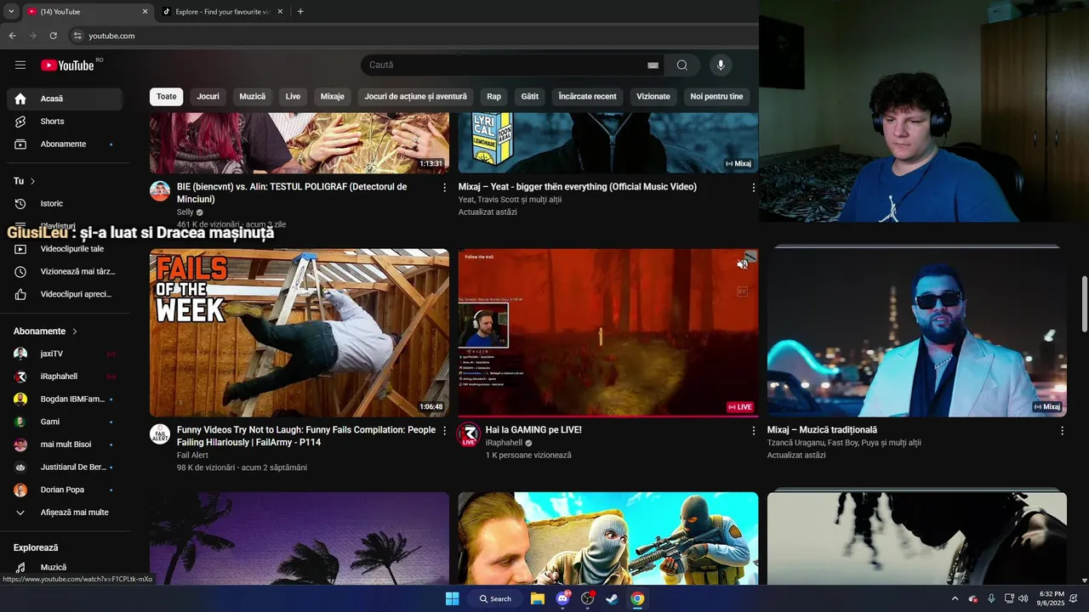Open Discord from the taskbar
This screenshot has width=1089, height=612.
point(562,598)
